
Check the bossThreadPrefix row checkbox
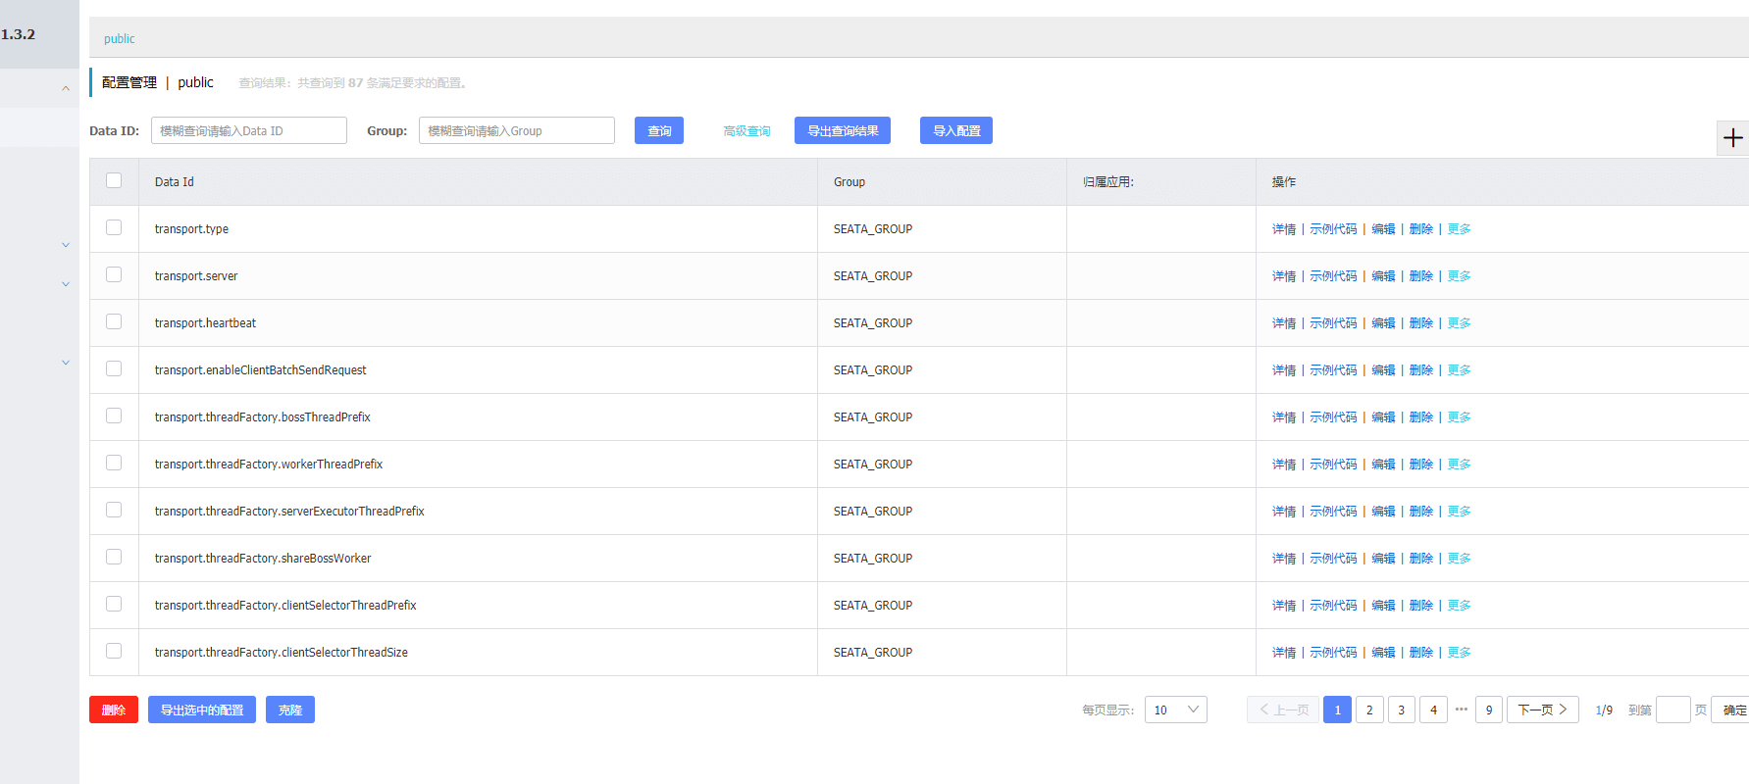click(114, 416)
